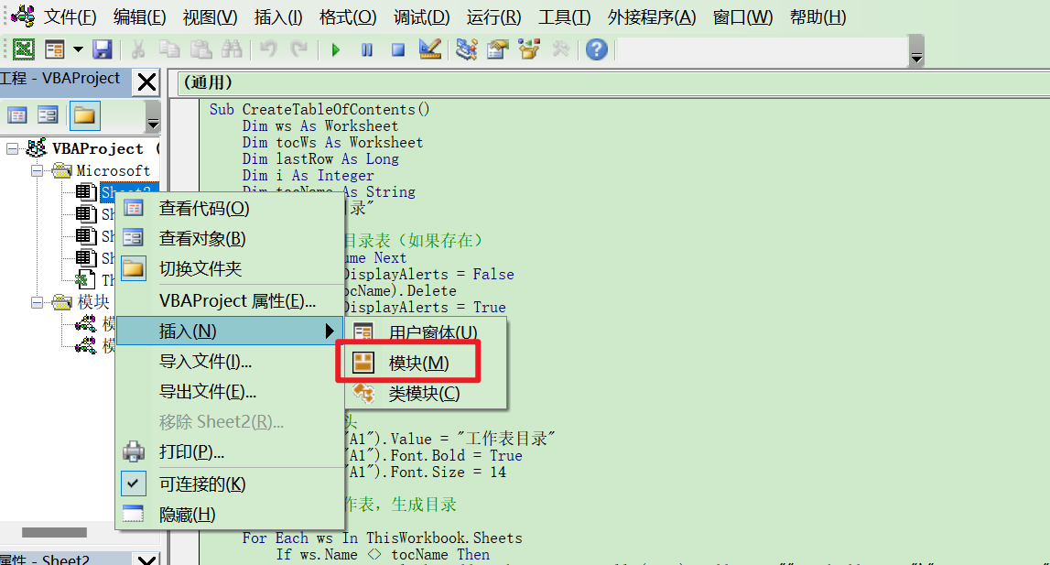This screenshot has height=565, width=1050.
Task: Open the Properties Window toolbar icon
Action: [498, 49]
